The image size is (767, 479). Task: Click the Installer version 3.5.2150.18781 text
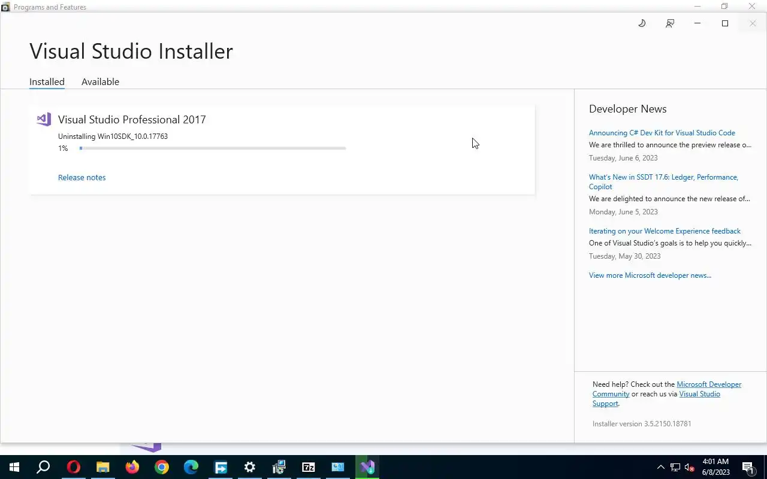642,424
